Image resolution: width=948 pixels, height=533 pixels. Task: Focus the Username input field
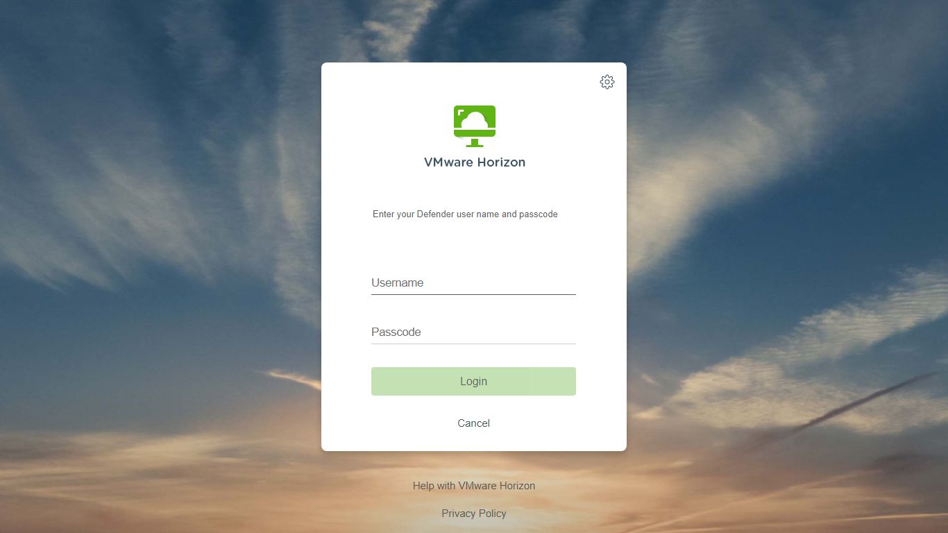[x=473, y=282]
